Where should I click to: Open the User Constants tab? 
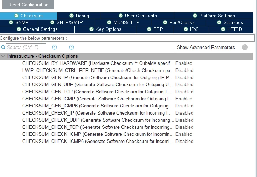tap(137, 16)
